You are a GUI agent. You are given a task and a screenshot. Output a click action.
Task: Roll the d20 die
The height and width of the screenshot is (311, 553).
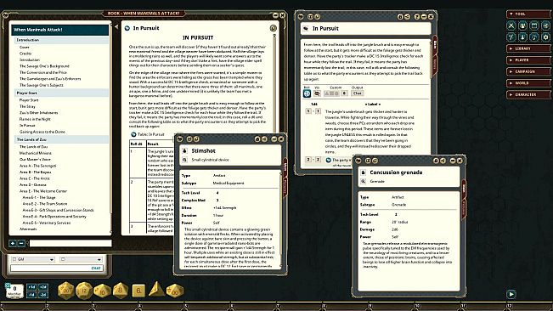point(66,291)
